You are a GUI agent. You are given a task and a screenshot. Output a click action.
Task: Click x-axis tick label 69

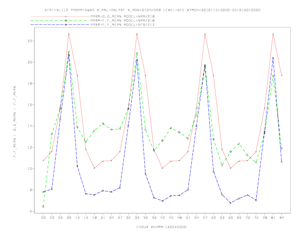(239, 218)
